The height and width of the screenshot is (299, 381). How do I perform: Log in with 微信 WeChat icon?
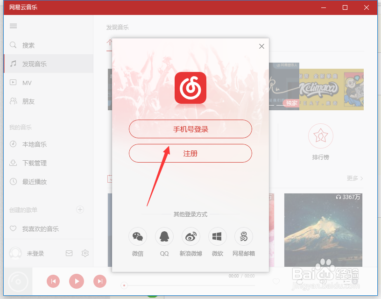(x=138, y=236)
